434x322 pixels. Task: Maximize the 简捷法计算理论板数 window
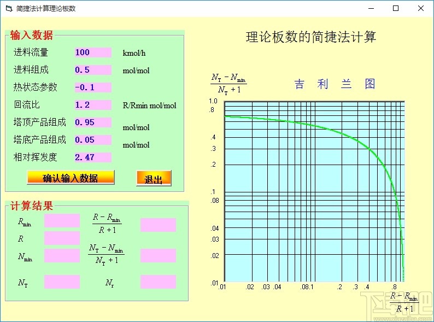pos(396,9)
